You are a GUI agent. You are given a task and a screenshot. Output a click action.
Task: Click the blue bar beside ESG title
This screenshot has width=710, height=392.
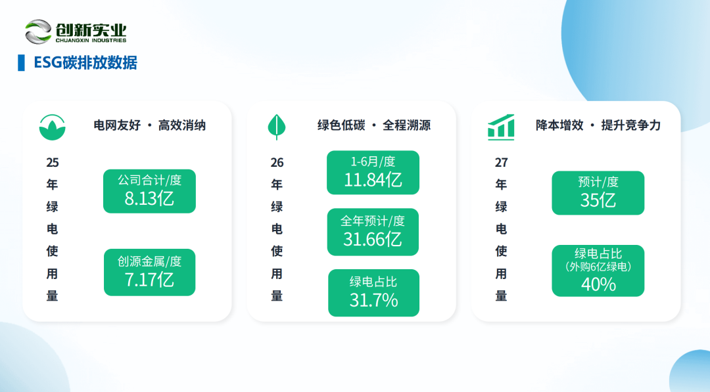(21, 63)
